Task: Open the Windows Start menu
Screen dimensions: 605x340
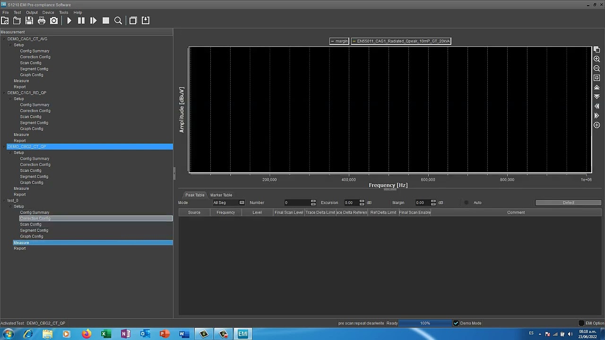Action: [8, 334]
